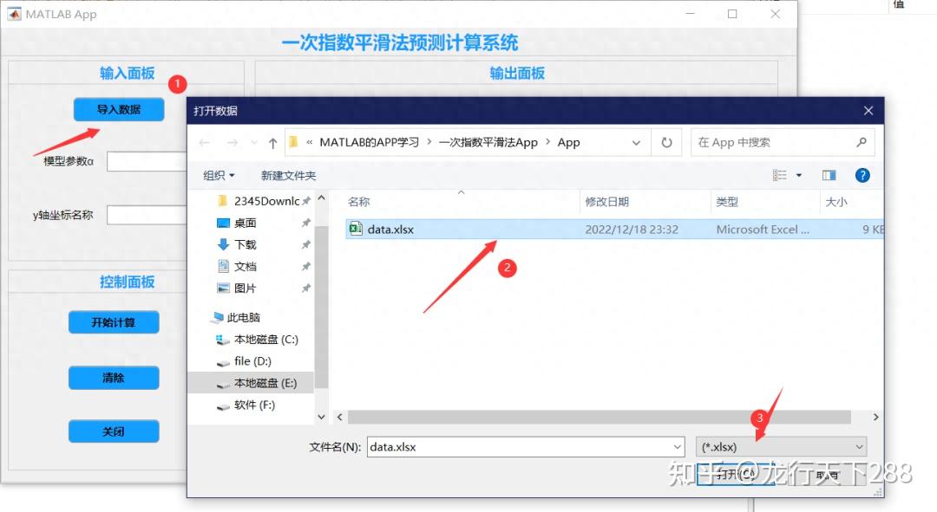Open help with the blue question icon

[x=862, y=176]
